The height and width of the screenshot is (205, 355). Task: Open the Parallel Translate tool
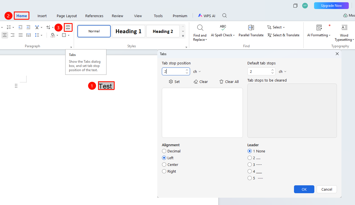pos(251,31)
